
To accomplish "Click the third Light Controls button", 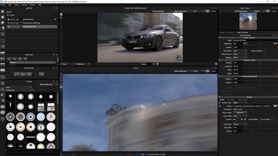I will pos(29,74).
